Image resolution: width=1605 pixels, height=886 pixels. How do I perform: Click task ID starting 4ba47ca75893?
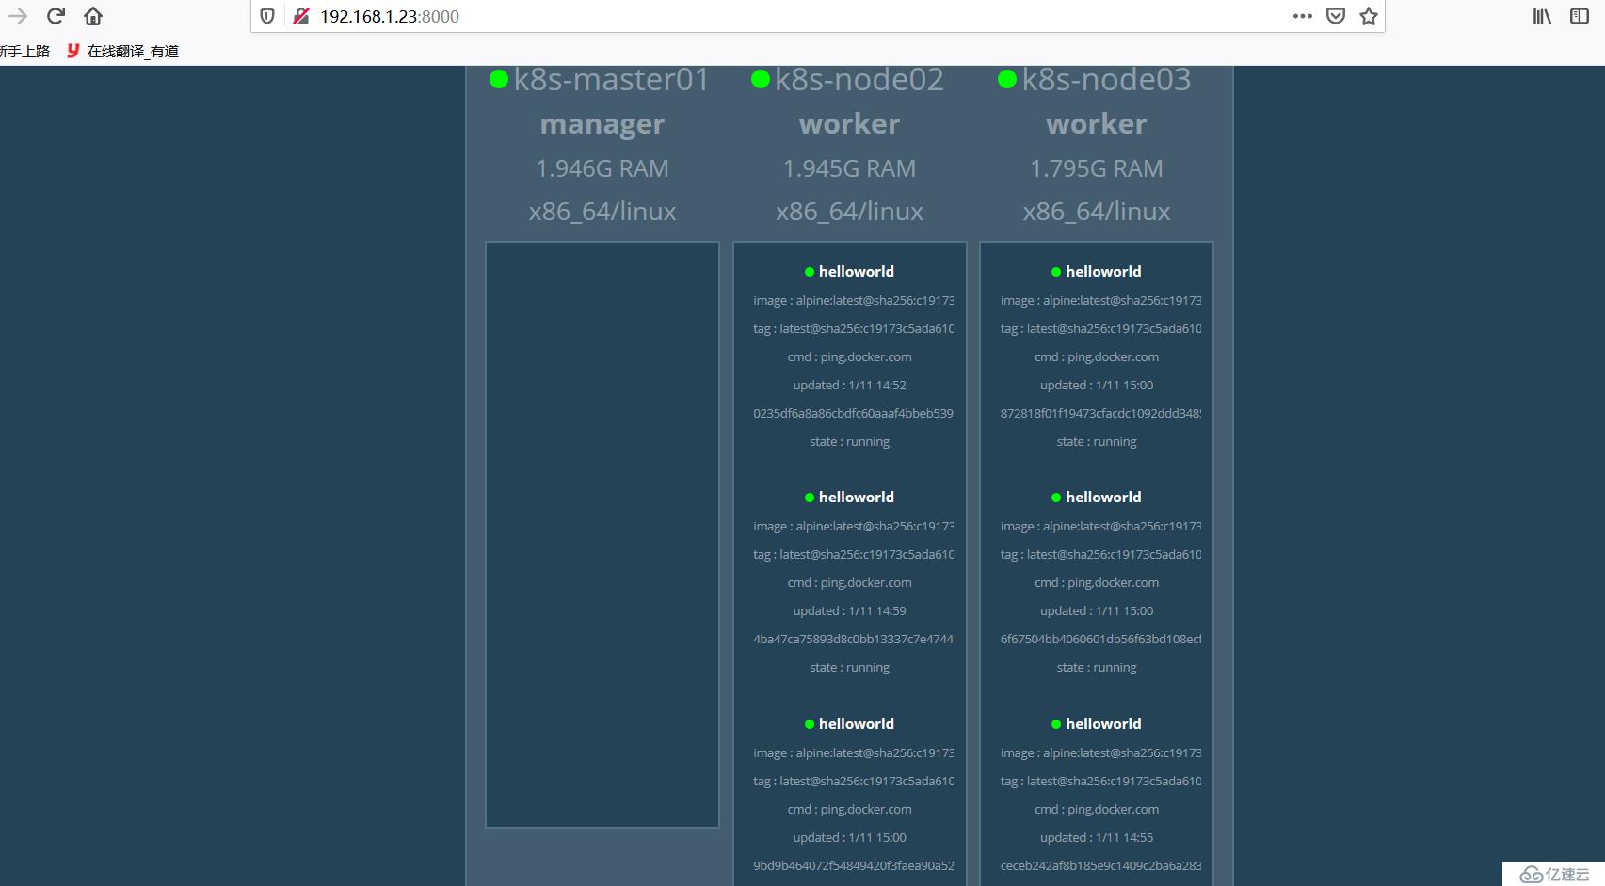coord(854,639)
